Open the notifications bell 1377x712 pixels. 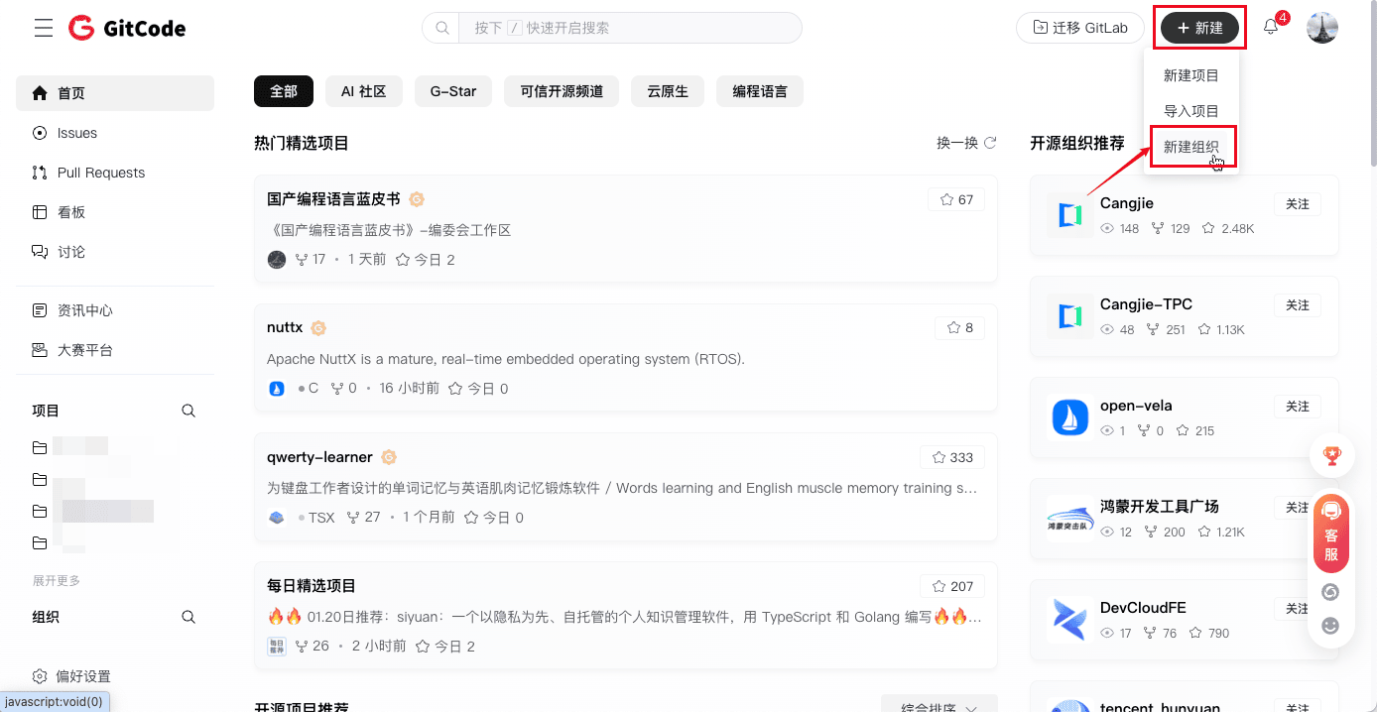1271,28
